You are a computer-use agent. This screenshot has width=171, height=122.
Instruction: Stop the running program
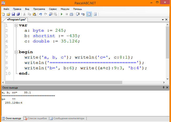click(67, 14)
